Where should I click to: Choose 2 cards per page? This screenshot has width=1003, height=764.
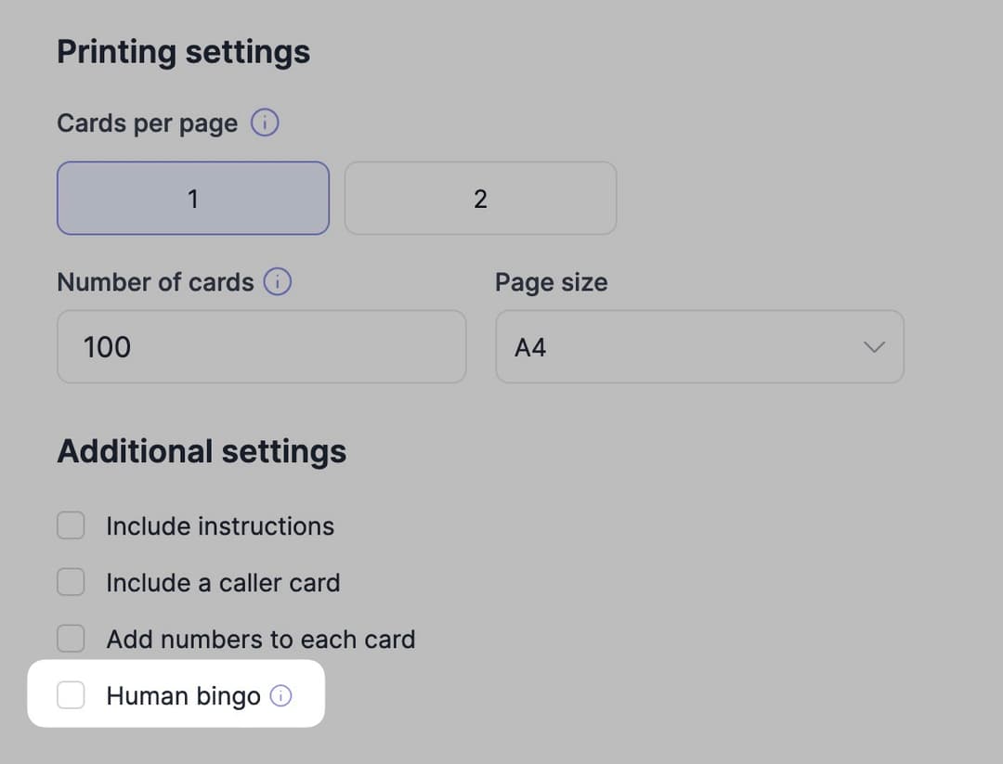pos(480,199)
